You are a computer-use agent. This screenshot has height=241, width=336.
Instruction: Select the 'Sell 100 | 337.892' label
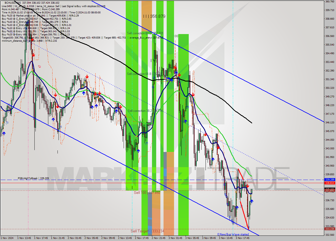click(x=147, y=193)
